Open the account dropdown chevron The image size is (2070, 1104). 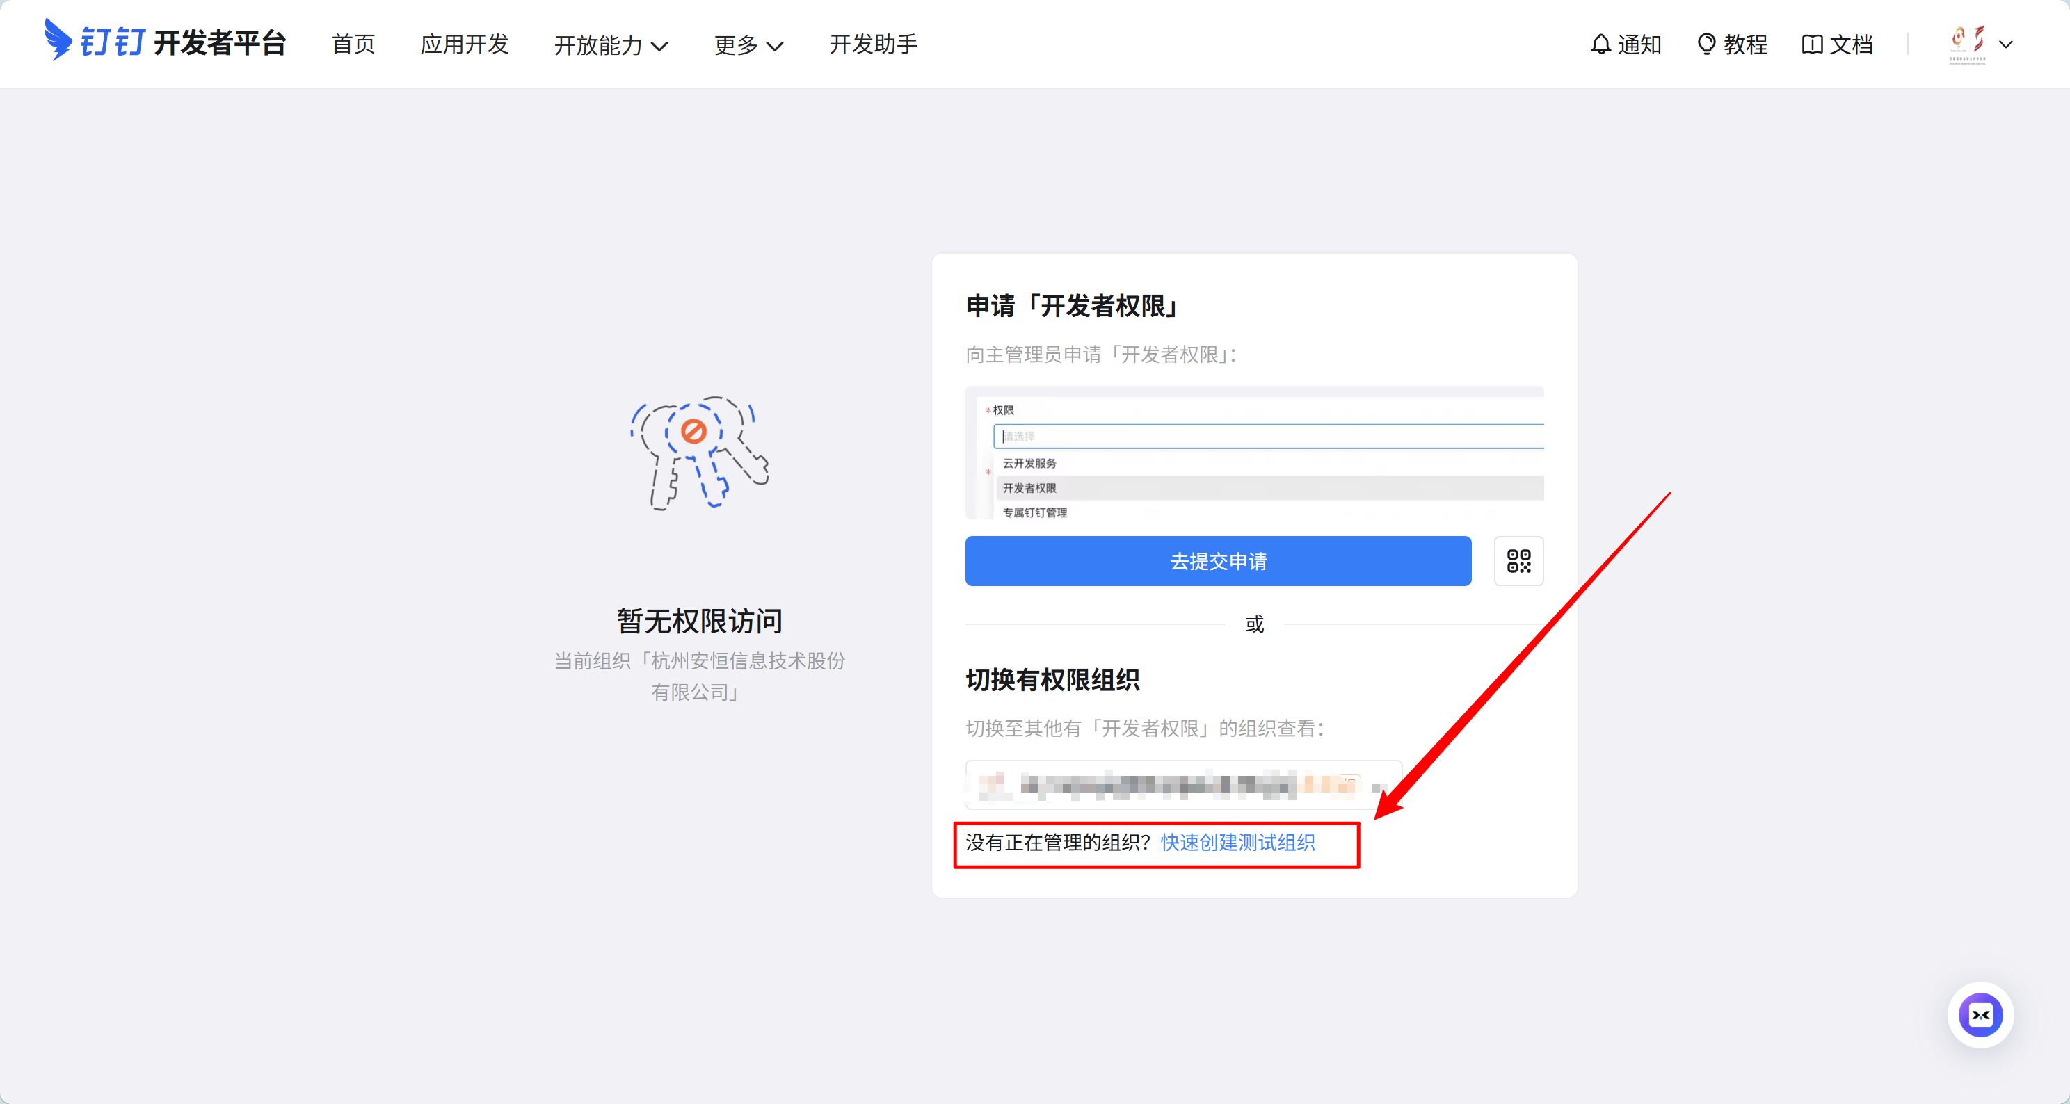(2007, 45)
